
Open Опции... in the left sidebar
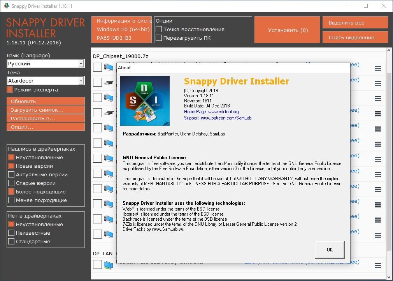pos(46,127)
